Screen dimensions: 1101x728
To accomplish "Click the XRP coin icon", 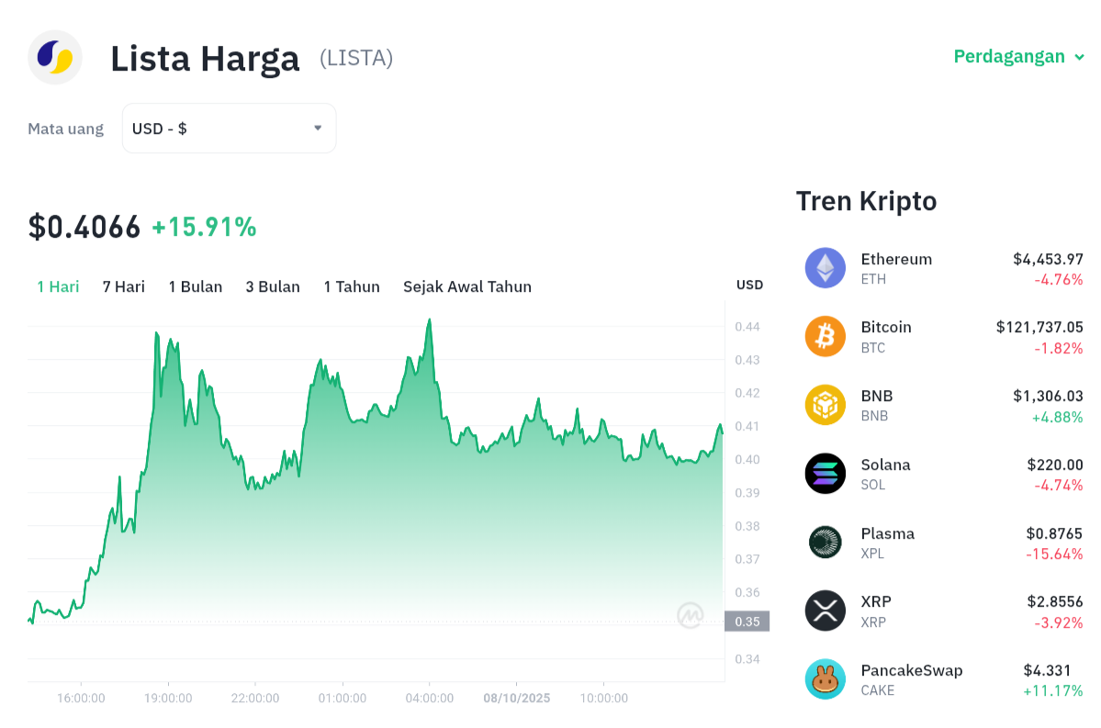I will [x=825, y=610].
